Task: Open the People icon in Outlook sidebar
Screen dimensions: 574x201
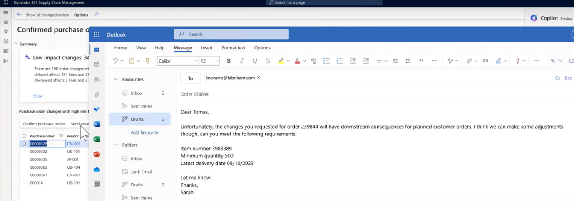Action: tap(97, 79)
